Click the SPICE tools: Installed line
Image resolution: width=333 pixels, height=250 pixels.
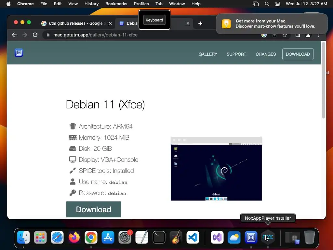pyautogui.click(x=101, y=171)
